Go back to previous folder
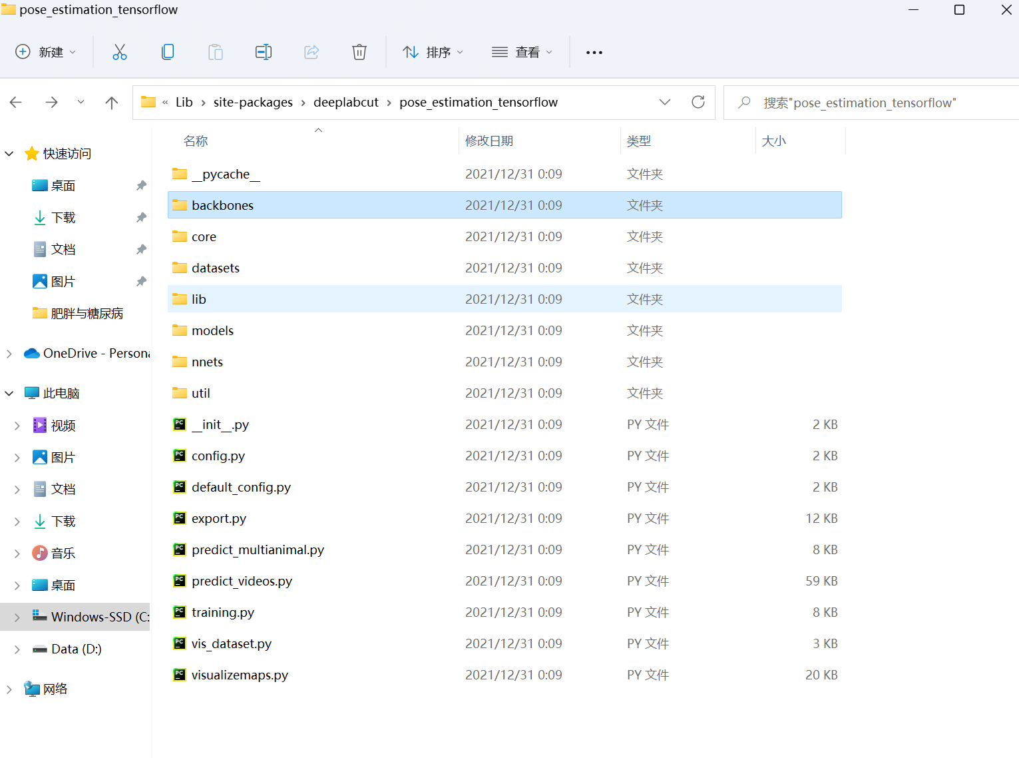Screen dimensions: 1019x758 point(15,102)
